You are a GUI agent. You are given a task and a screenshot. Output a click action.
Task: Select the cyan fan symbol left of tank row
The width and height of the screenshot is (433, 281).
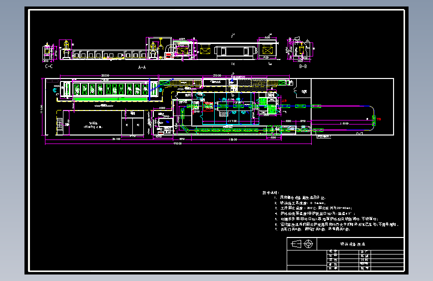(55, 90)
